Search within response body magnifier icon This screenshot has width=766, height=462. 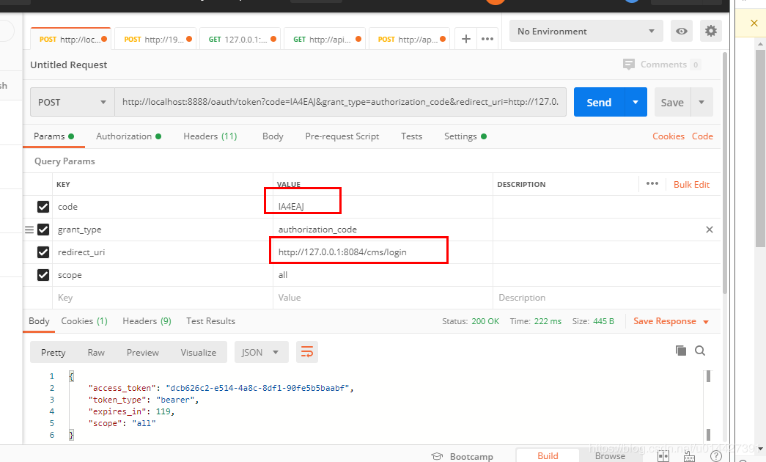pos(700,351)
